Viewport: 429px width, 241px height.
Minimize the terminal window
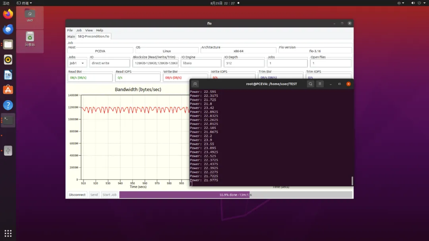[331, 84]
